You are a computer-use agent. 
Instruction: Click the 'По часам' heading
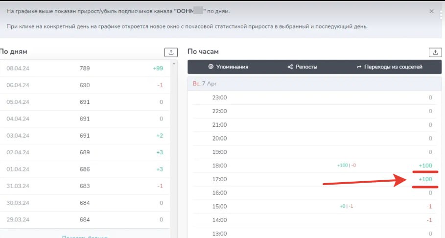click(203, 52)
